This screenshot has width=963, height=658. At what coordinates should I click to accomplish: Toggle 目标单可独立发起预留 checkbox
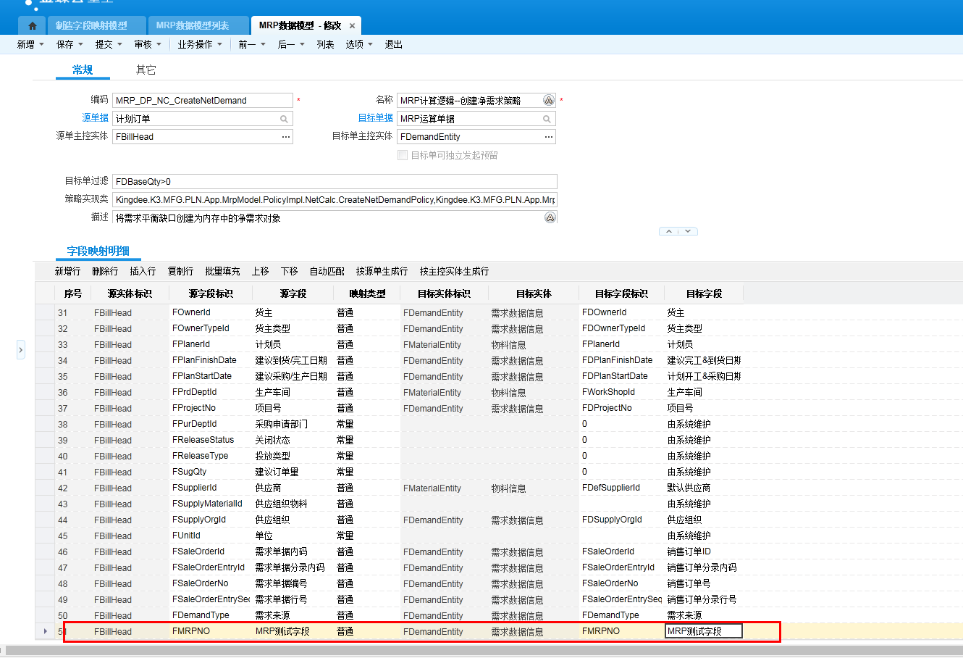[x=403, y=155]
